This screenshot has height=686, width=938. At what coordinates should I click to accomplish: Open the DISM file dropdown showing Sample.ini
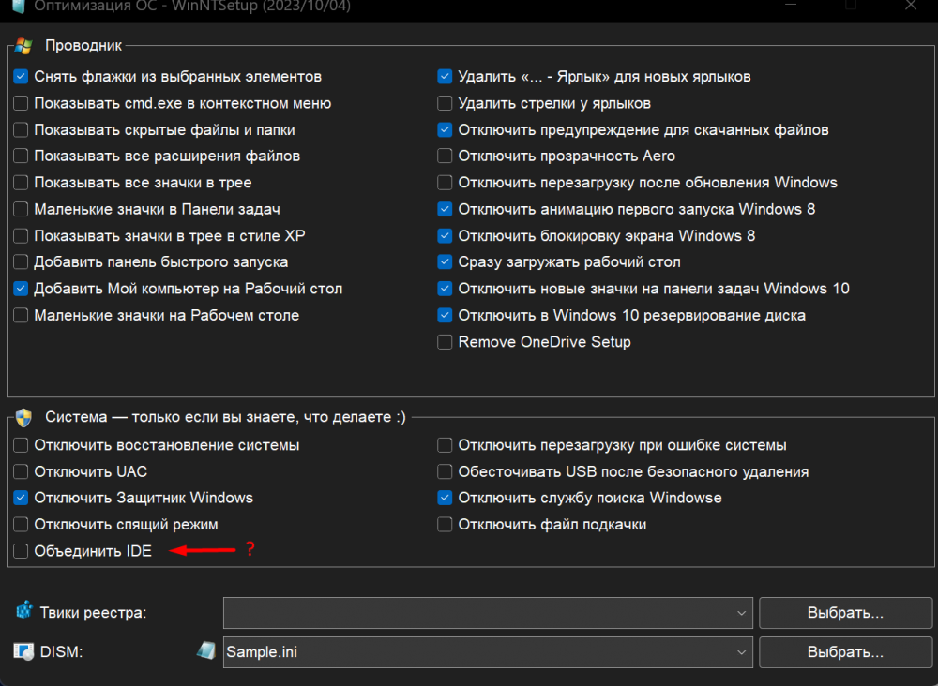pos(742,650)
